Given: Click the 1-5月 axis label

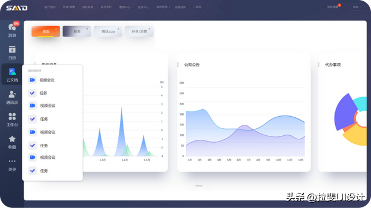Looking at the screenshot, I should pyautogui.click(x=147, y=160).
